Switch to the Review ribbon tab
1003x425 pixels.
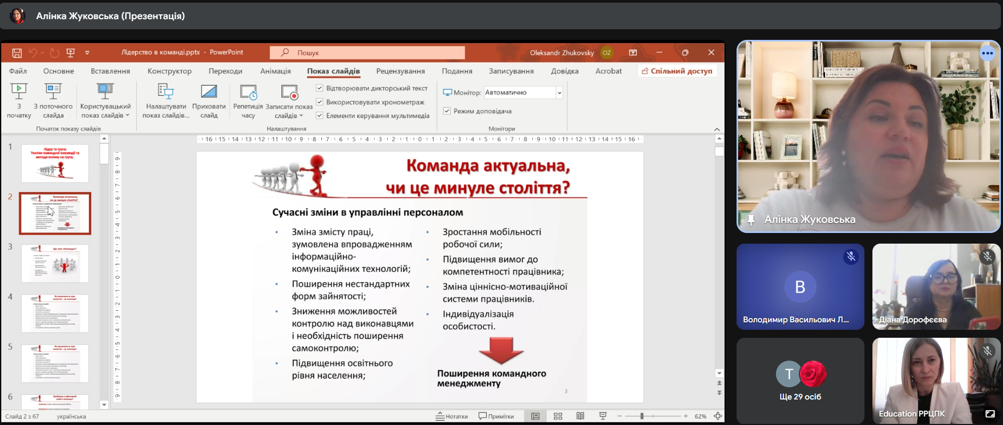click(400, 71)
